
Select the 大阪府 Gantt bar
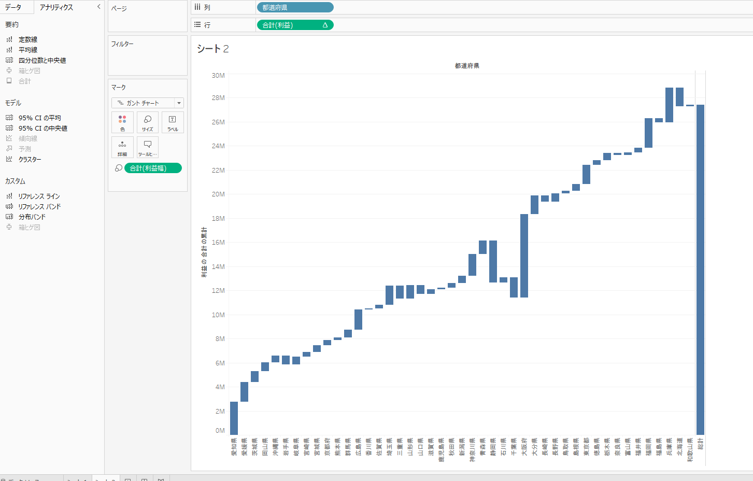click(x=524, y=256)
